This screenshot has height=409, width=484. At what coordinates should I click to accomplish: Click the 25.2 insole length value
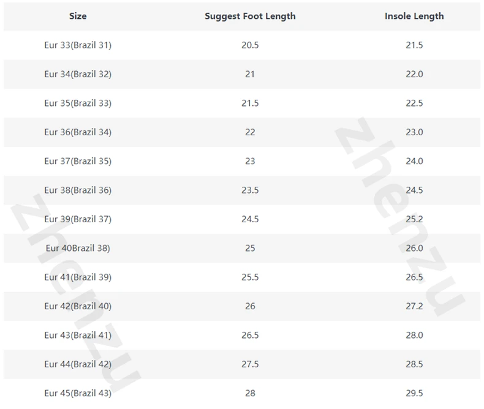point(414,219)
